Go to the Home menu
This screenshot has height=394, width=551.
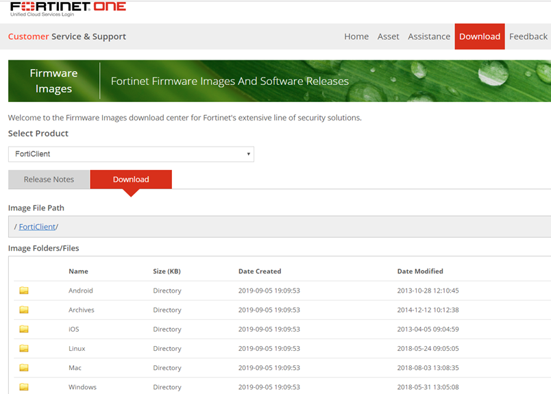[x=356, y=36]
